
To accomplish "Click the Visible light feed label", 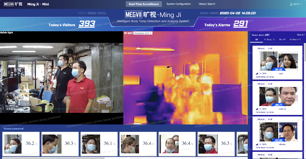I will (x=7, y=32).
